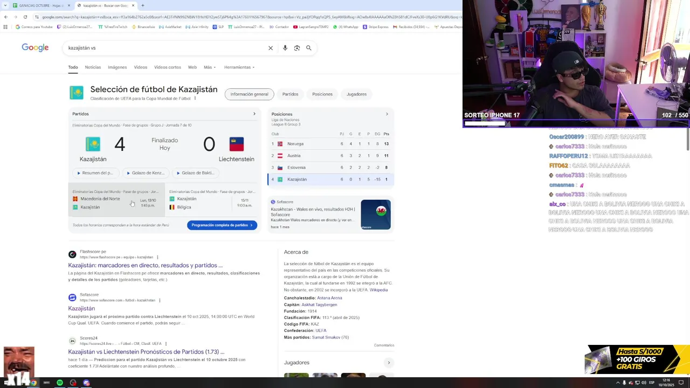Image resolution: width=690 pixels, height=388 pixels.
Task: Clear the search box with the X icon
Action: click(x=271, y=48)
